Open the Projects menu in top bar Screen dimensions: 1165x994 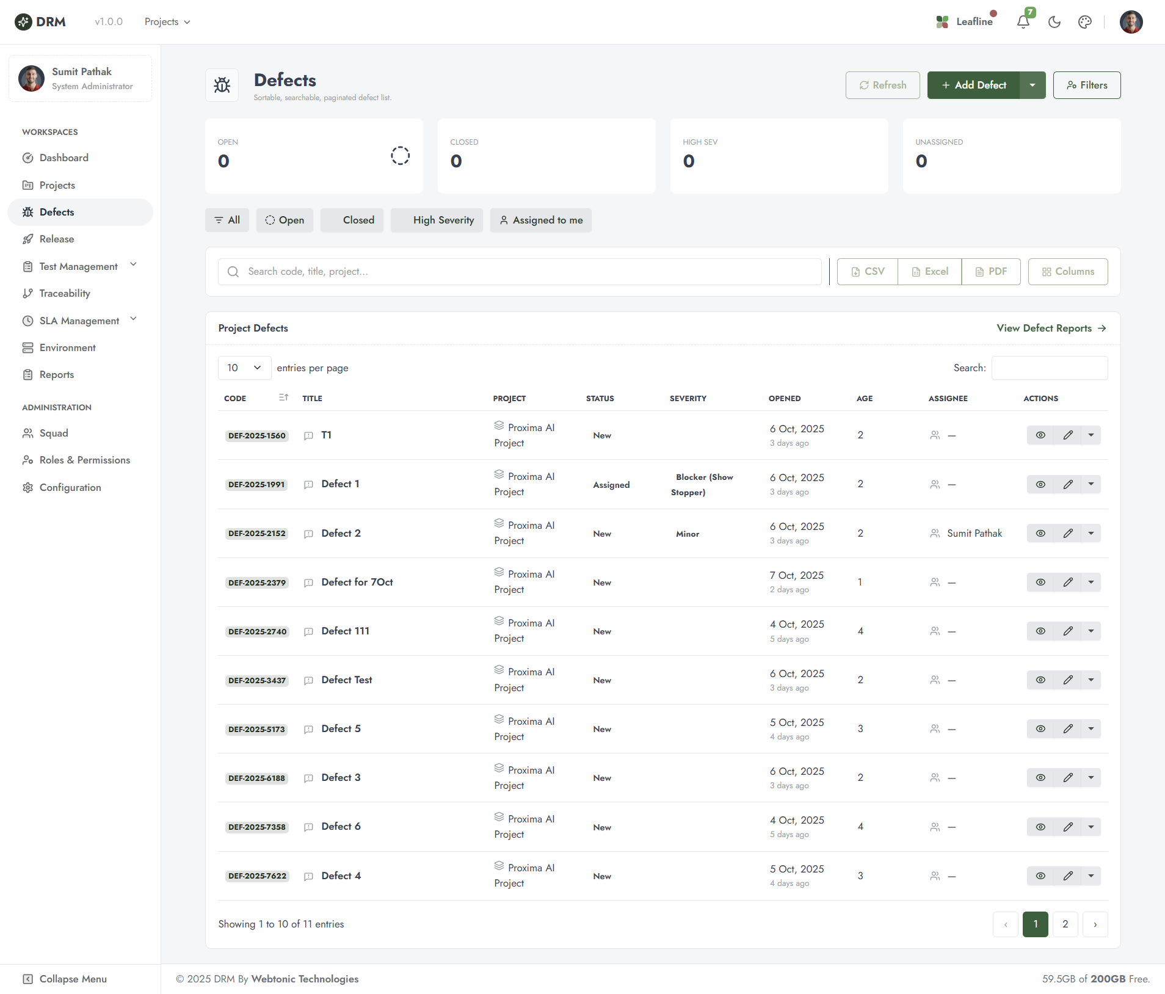pyautogui.click(x=167, y=21)
